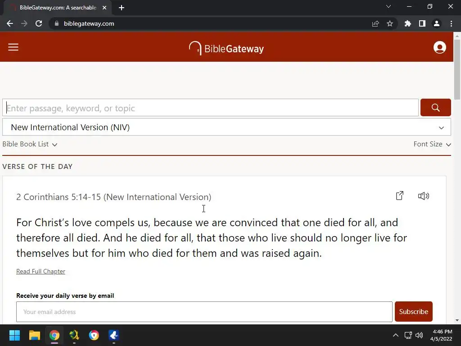Go back to the previous page
This screenshot has width=461, height=346.
(x=10, y=23)
